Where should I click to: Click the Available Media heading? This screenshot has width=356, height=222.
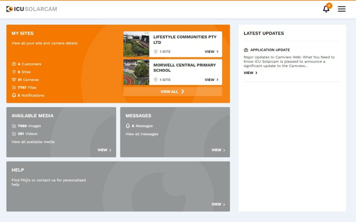click(32, 116)
